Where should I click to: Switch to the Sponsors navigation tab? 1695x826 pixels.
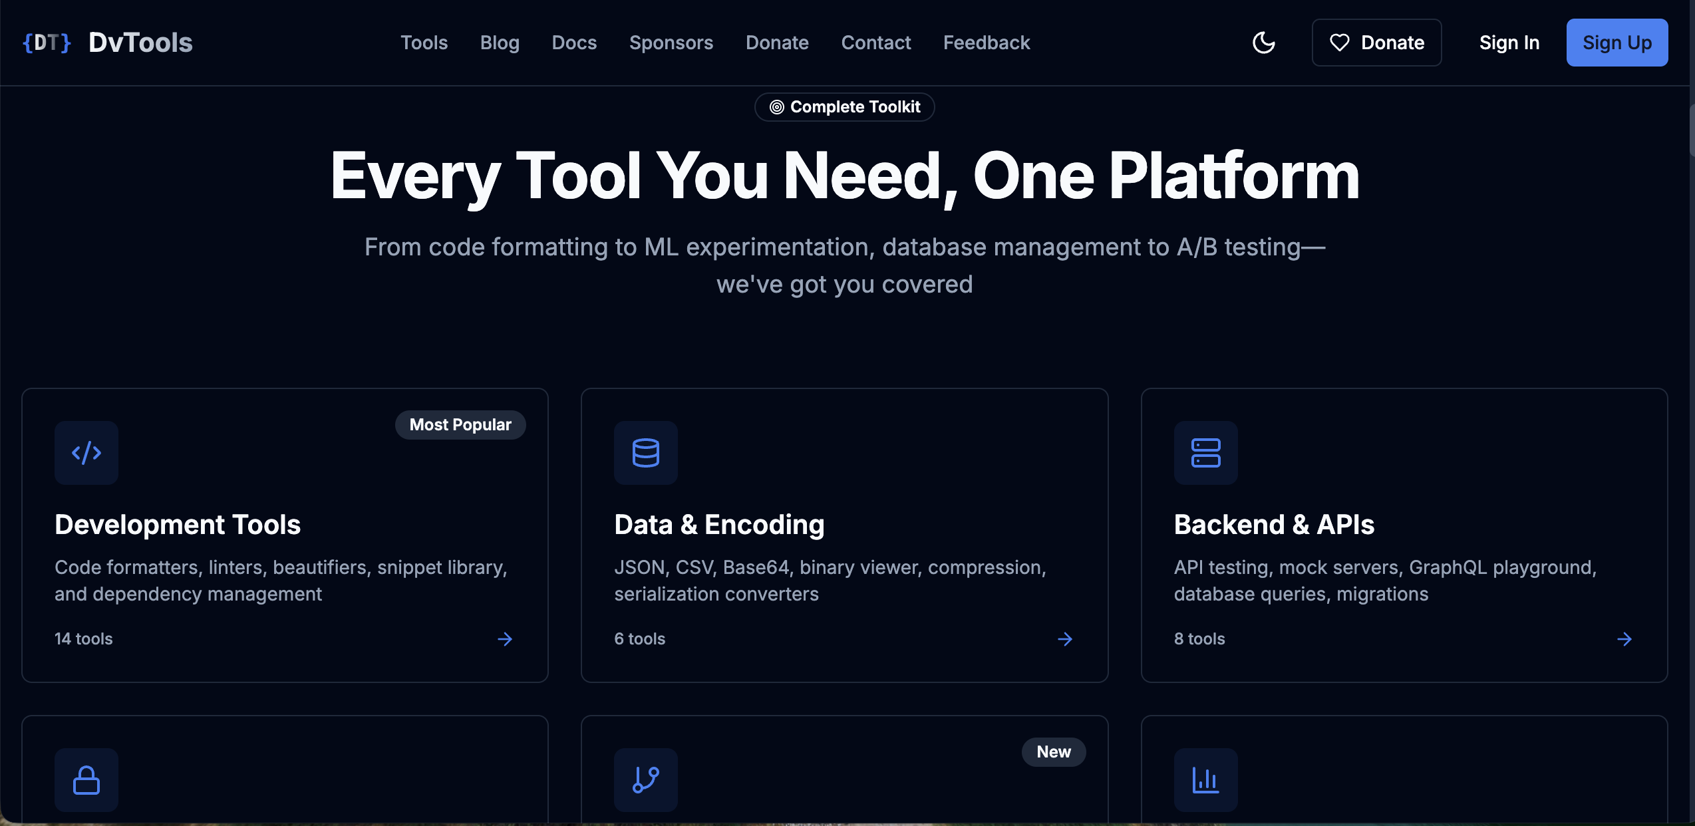(x=671, y=42)
